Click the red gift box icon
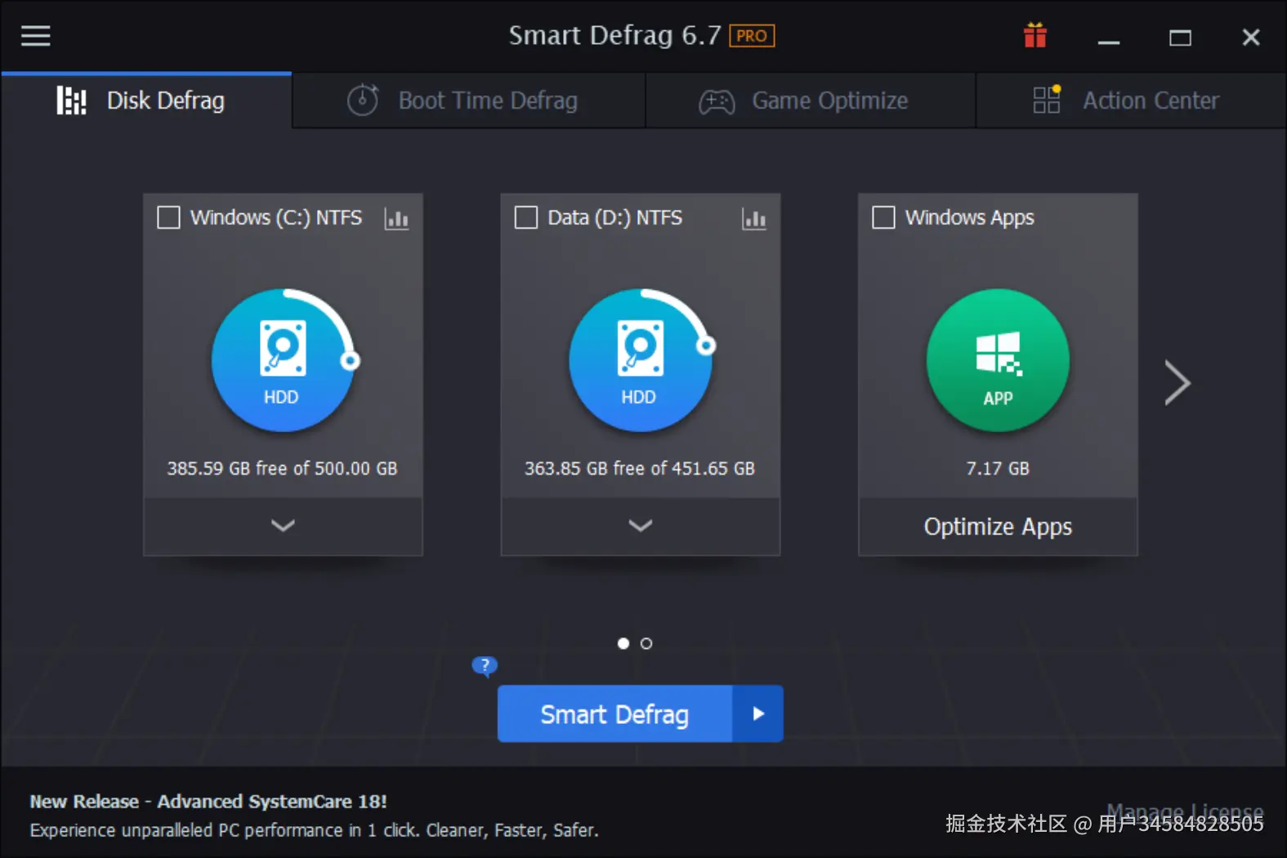This screenshot has height=858, width=1287. pos(1035,36)
